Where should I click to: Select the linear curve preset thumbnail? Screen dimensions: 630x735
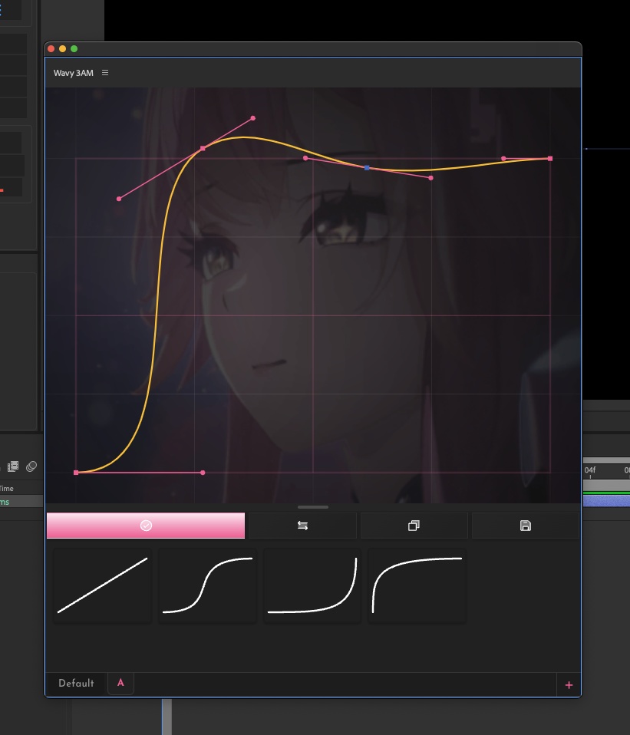tap(103, 585)
